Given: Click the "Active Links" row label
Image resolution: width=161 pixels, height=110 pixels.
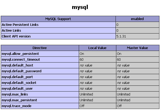Looking at the screenshot, I should point(11,31).
